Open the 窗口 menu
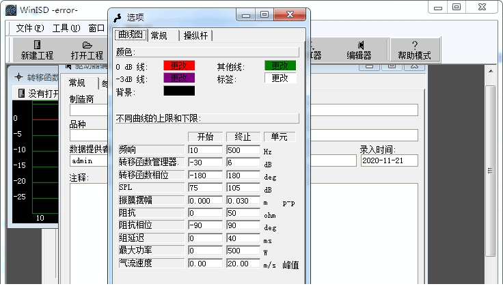 tap(97, 28)
